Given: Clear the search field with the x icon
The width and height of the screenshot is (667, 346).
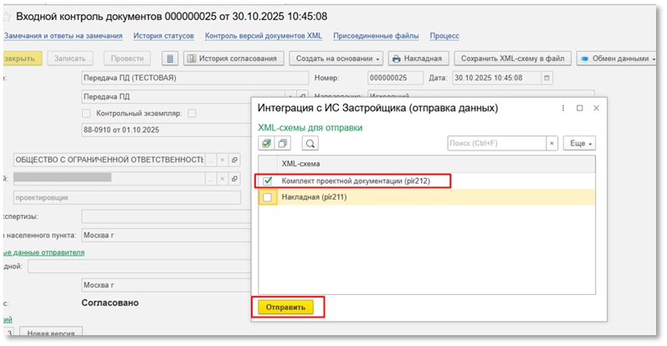Looking at the screenshot, I should 552,143.
